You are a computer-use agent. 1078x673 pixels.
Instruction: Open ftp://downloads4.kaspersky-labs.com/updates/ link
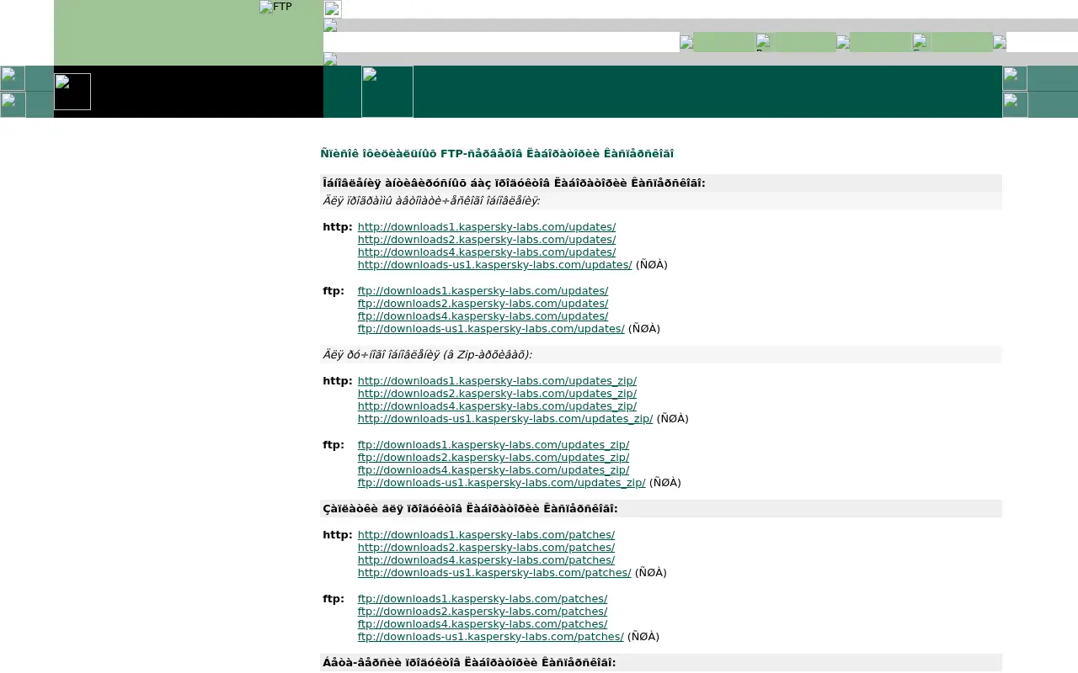click(x=483, y=316)
